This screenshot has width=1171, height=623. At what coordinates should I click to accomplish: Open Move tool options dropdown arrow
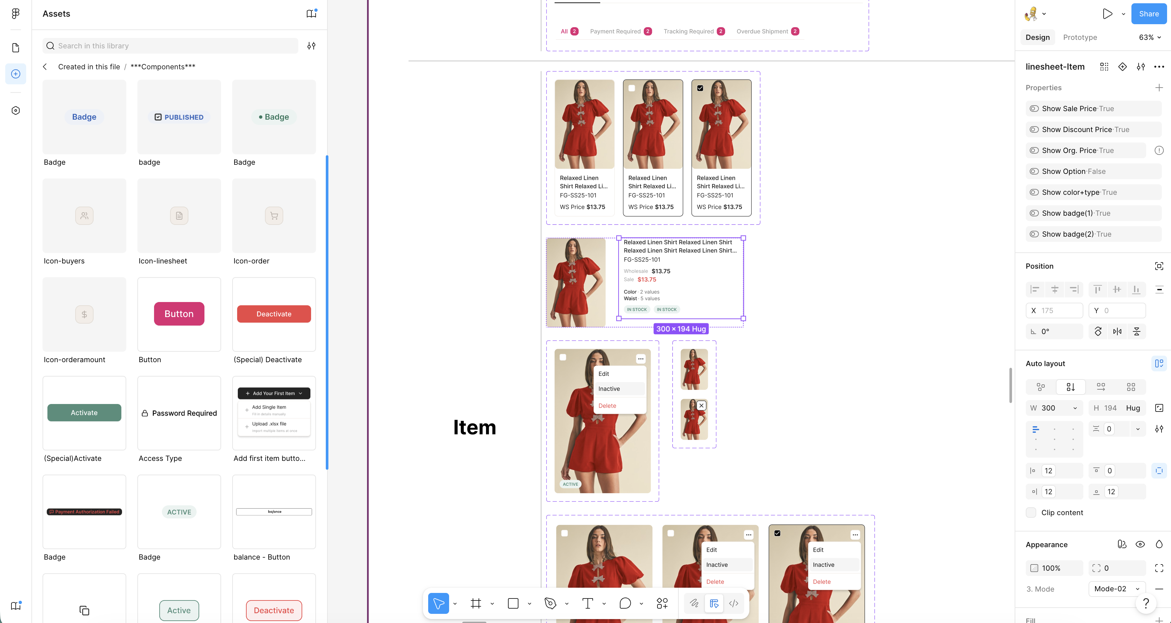(x=455, y=603)
